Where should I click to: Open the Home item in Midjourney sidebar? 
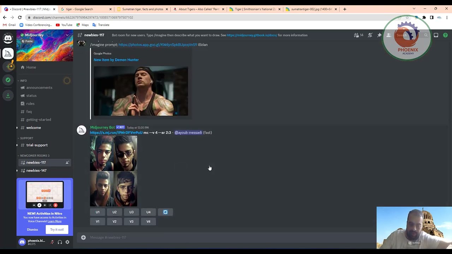tap(45, 67)
